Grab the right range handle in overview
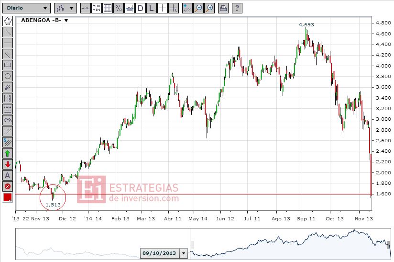Image resolution: width=394 pixels, height=262 pixels. coord(389,245)
